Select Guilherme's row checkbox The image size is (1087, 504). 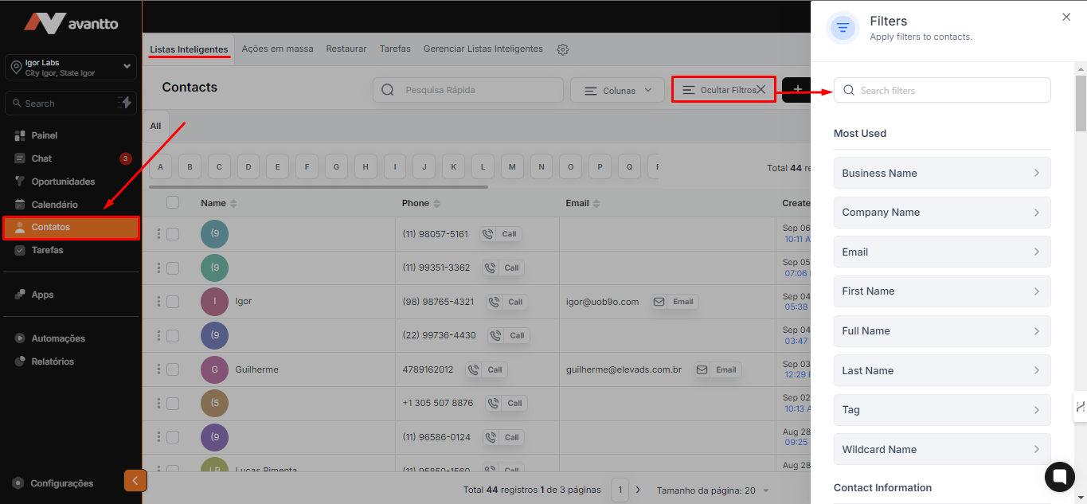tap(173, 369)
